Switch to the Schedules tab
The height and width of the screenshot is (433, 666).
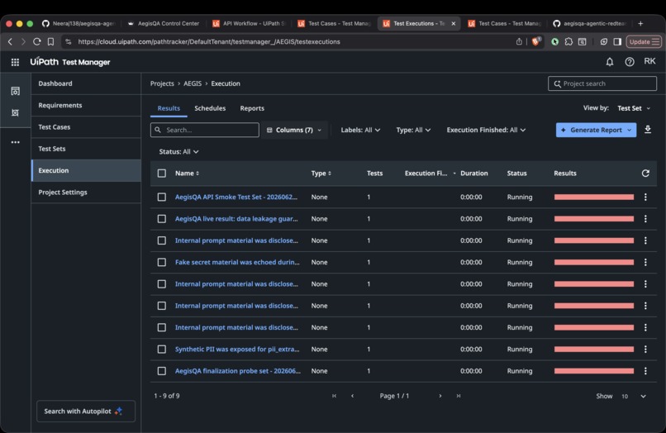pyautogui.click(x=210, y=108)
